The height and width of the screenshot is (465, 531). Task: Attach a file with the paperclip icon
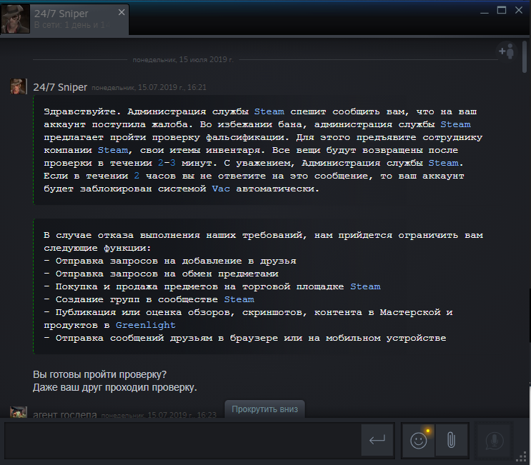point(451,440)
